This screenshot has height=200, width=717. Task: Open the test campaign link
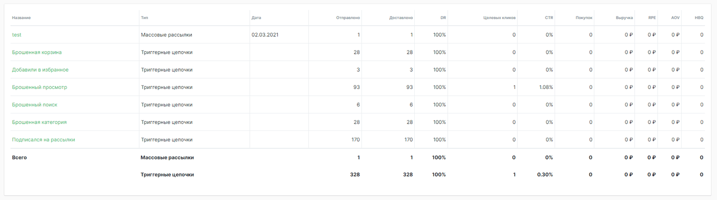click(x=16, y=35)
